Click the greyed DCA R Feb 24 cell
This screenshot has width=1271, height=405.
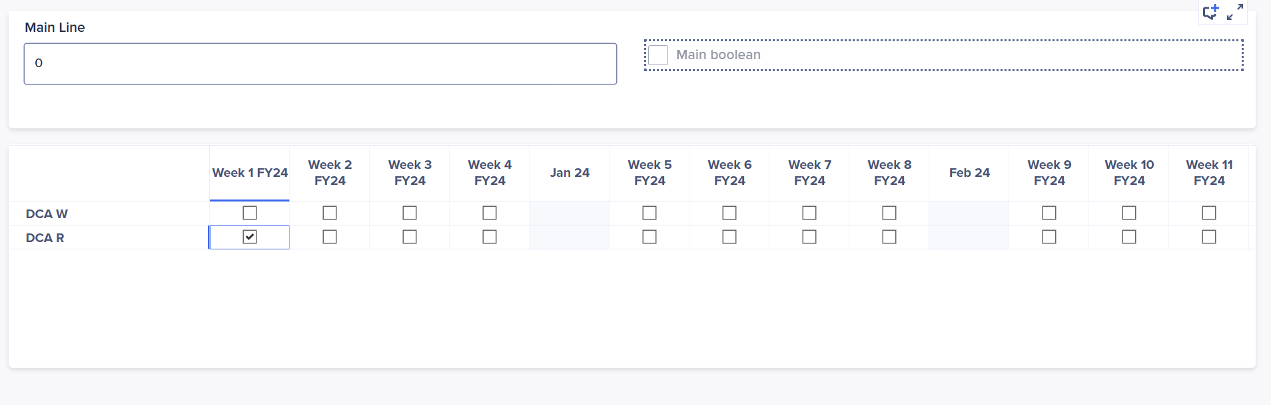click(x=969, y=237)
